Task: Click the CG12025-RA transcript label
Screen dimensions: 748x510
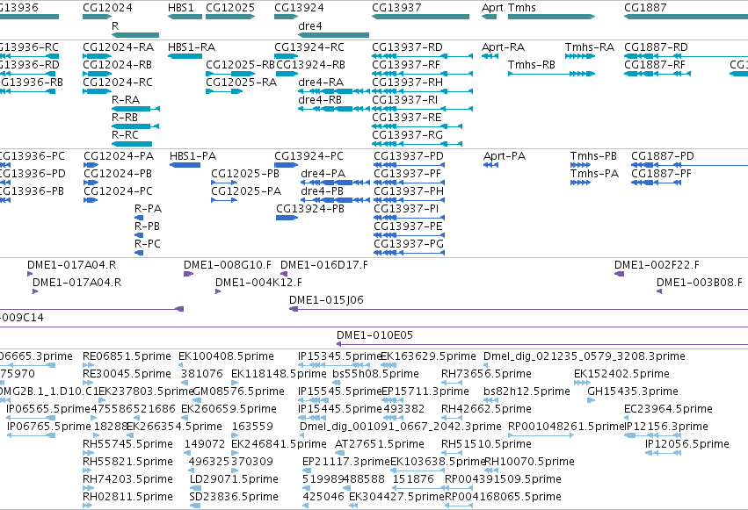Action: pos(242,83)
